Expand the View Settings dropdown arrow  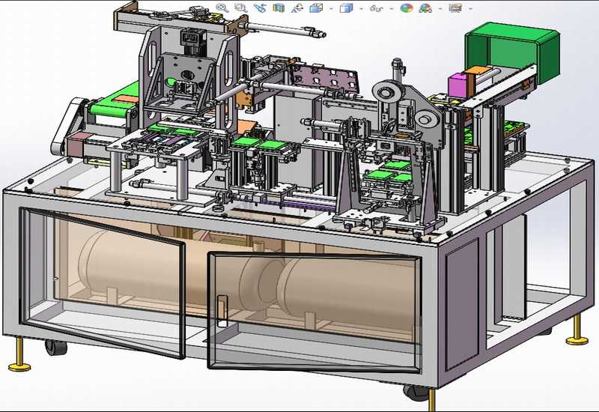470,8
